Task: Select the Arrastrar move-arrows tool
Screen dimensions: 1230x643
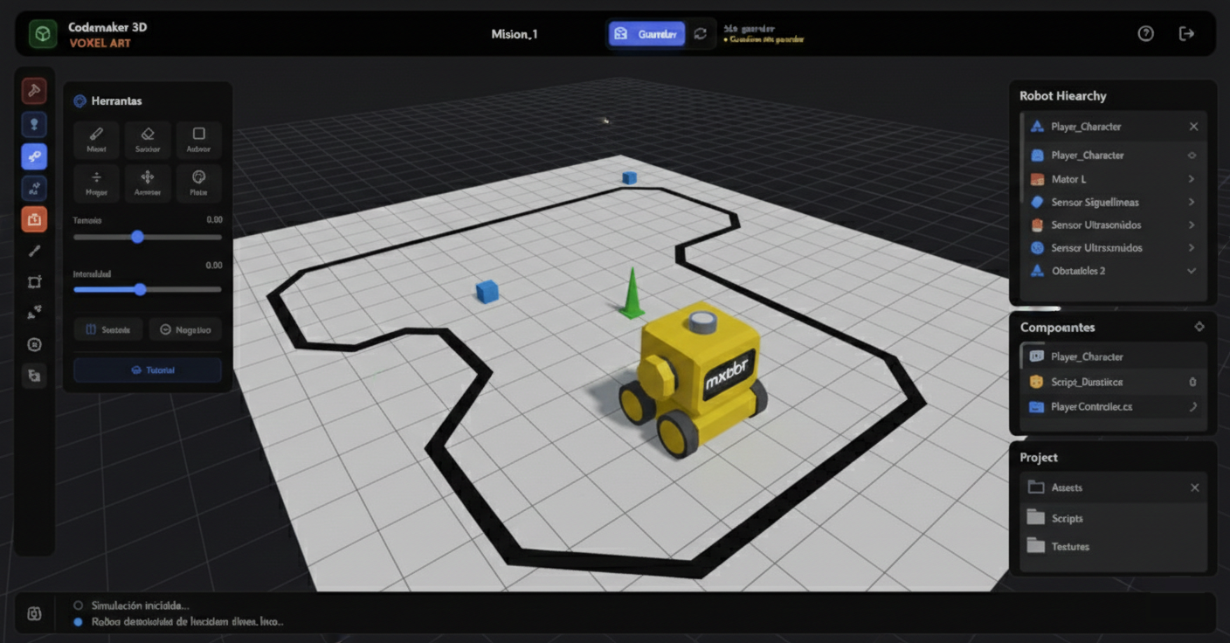Action: tap(148, 183)
